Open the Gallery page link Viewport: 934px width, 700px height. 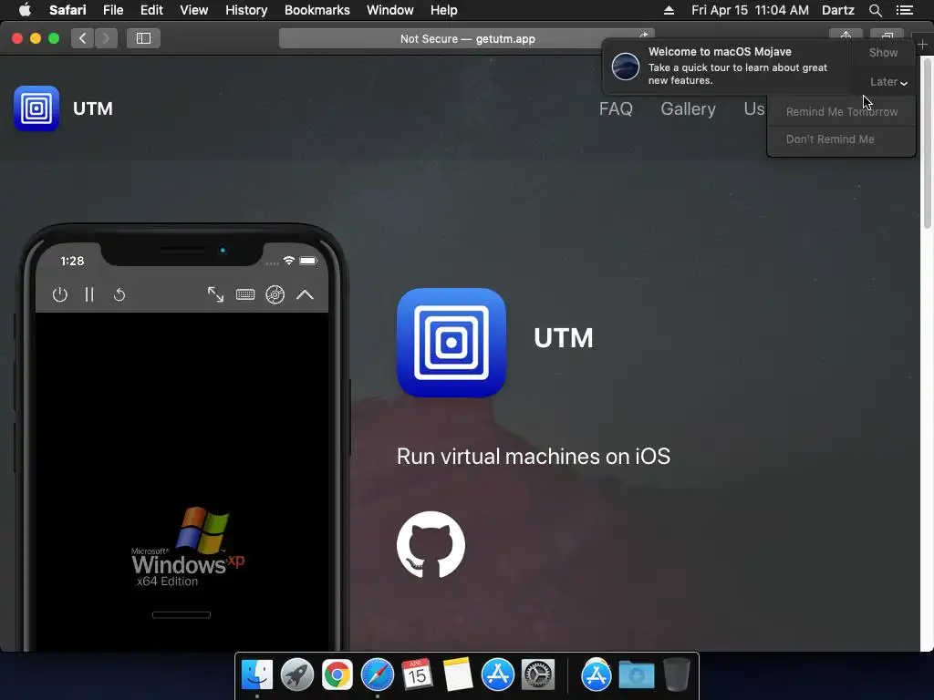tap(688, 109)
